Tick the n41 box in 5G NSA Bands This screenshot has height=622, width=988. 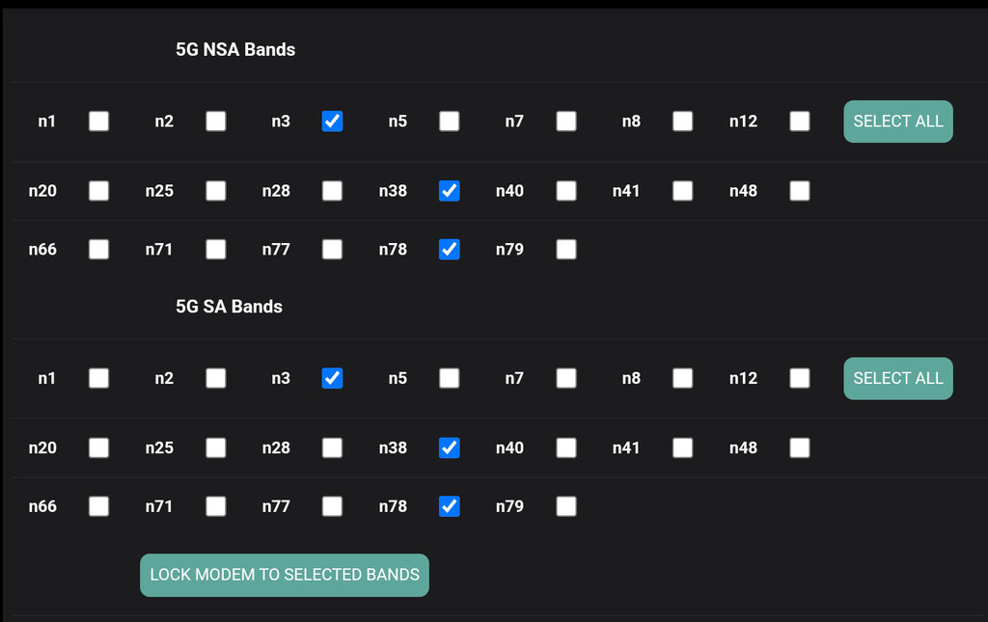pos(682,191)
